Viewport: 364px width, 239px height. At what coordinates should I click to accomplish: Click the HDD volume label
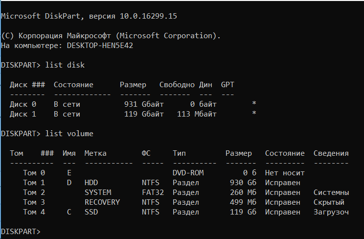91,182
